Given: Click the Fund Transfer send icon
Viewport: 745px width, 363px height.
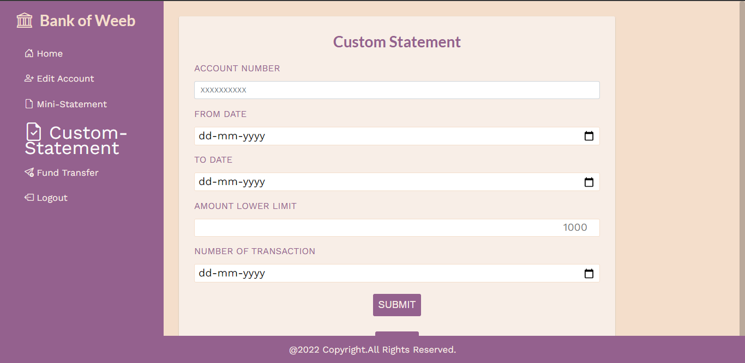Looking at the screenshot, I should pos(29,172).
